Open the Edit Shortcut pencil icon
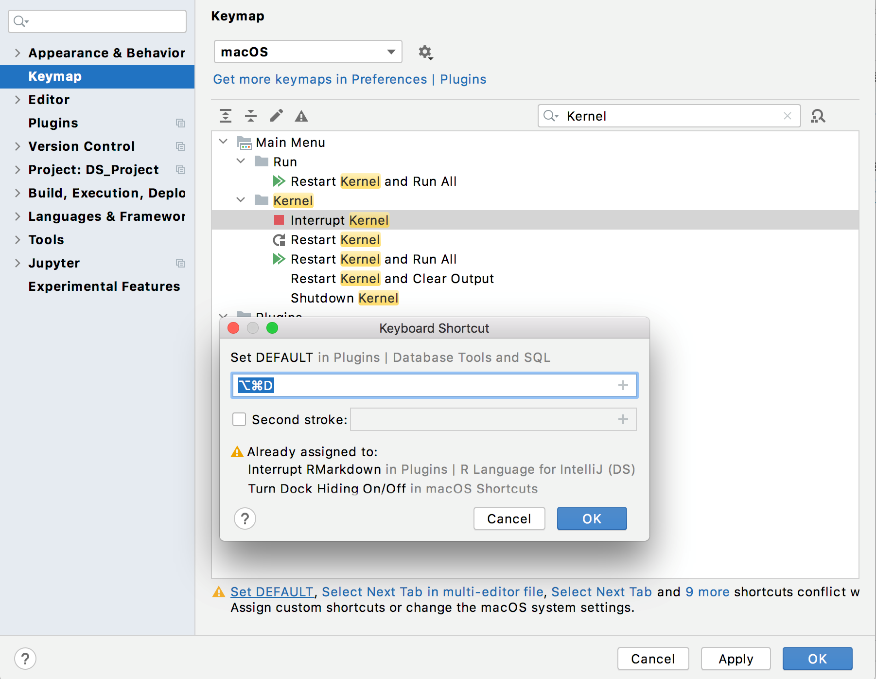Image resolution: width=876 pixels, height=679 pixels. [277, 116]
